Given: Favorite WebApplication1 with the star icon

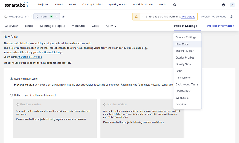Looking at the screenshot, I should tap(6, 17).
